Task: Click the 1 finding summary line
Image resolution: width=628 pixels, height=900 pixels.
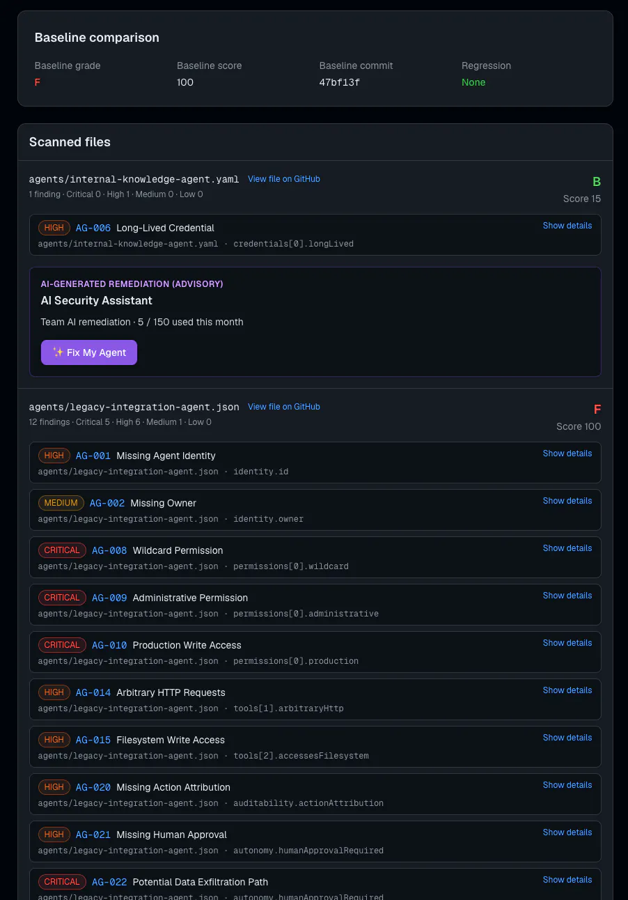Action: (x=116, y=194)
